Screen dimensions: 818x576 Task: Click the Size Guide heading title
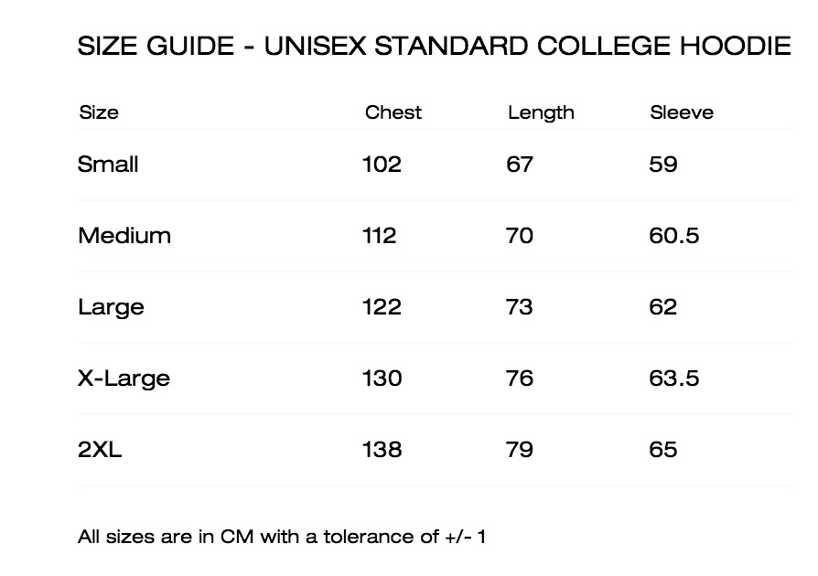coord(434,46)
